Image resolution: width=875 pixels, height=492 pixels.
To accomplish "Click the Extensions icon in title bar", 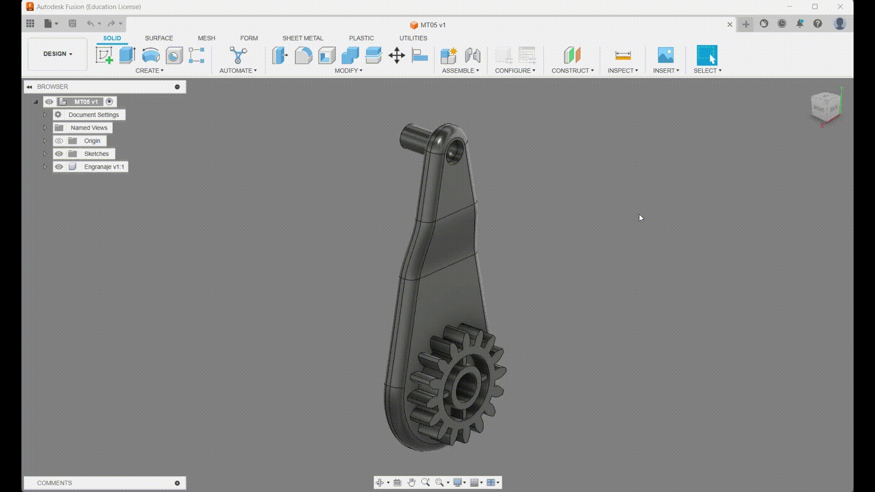I will point(764,24).
